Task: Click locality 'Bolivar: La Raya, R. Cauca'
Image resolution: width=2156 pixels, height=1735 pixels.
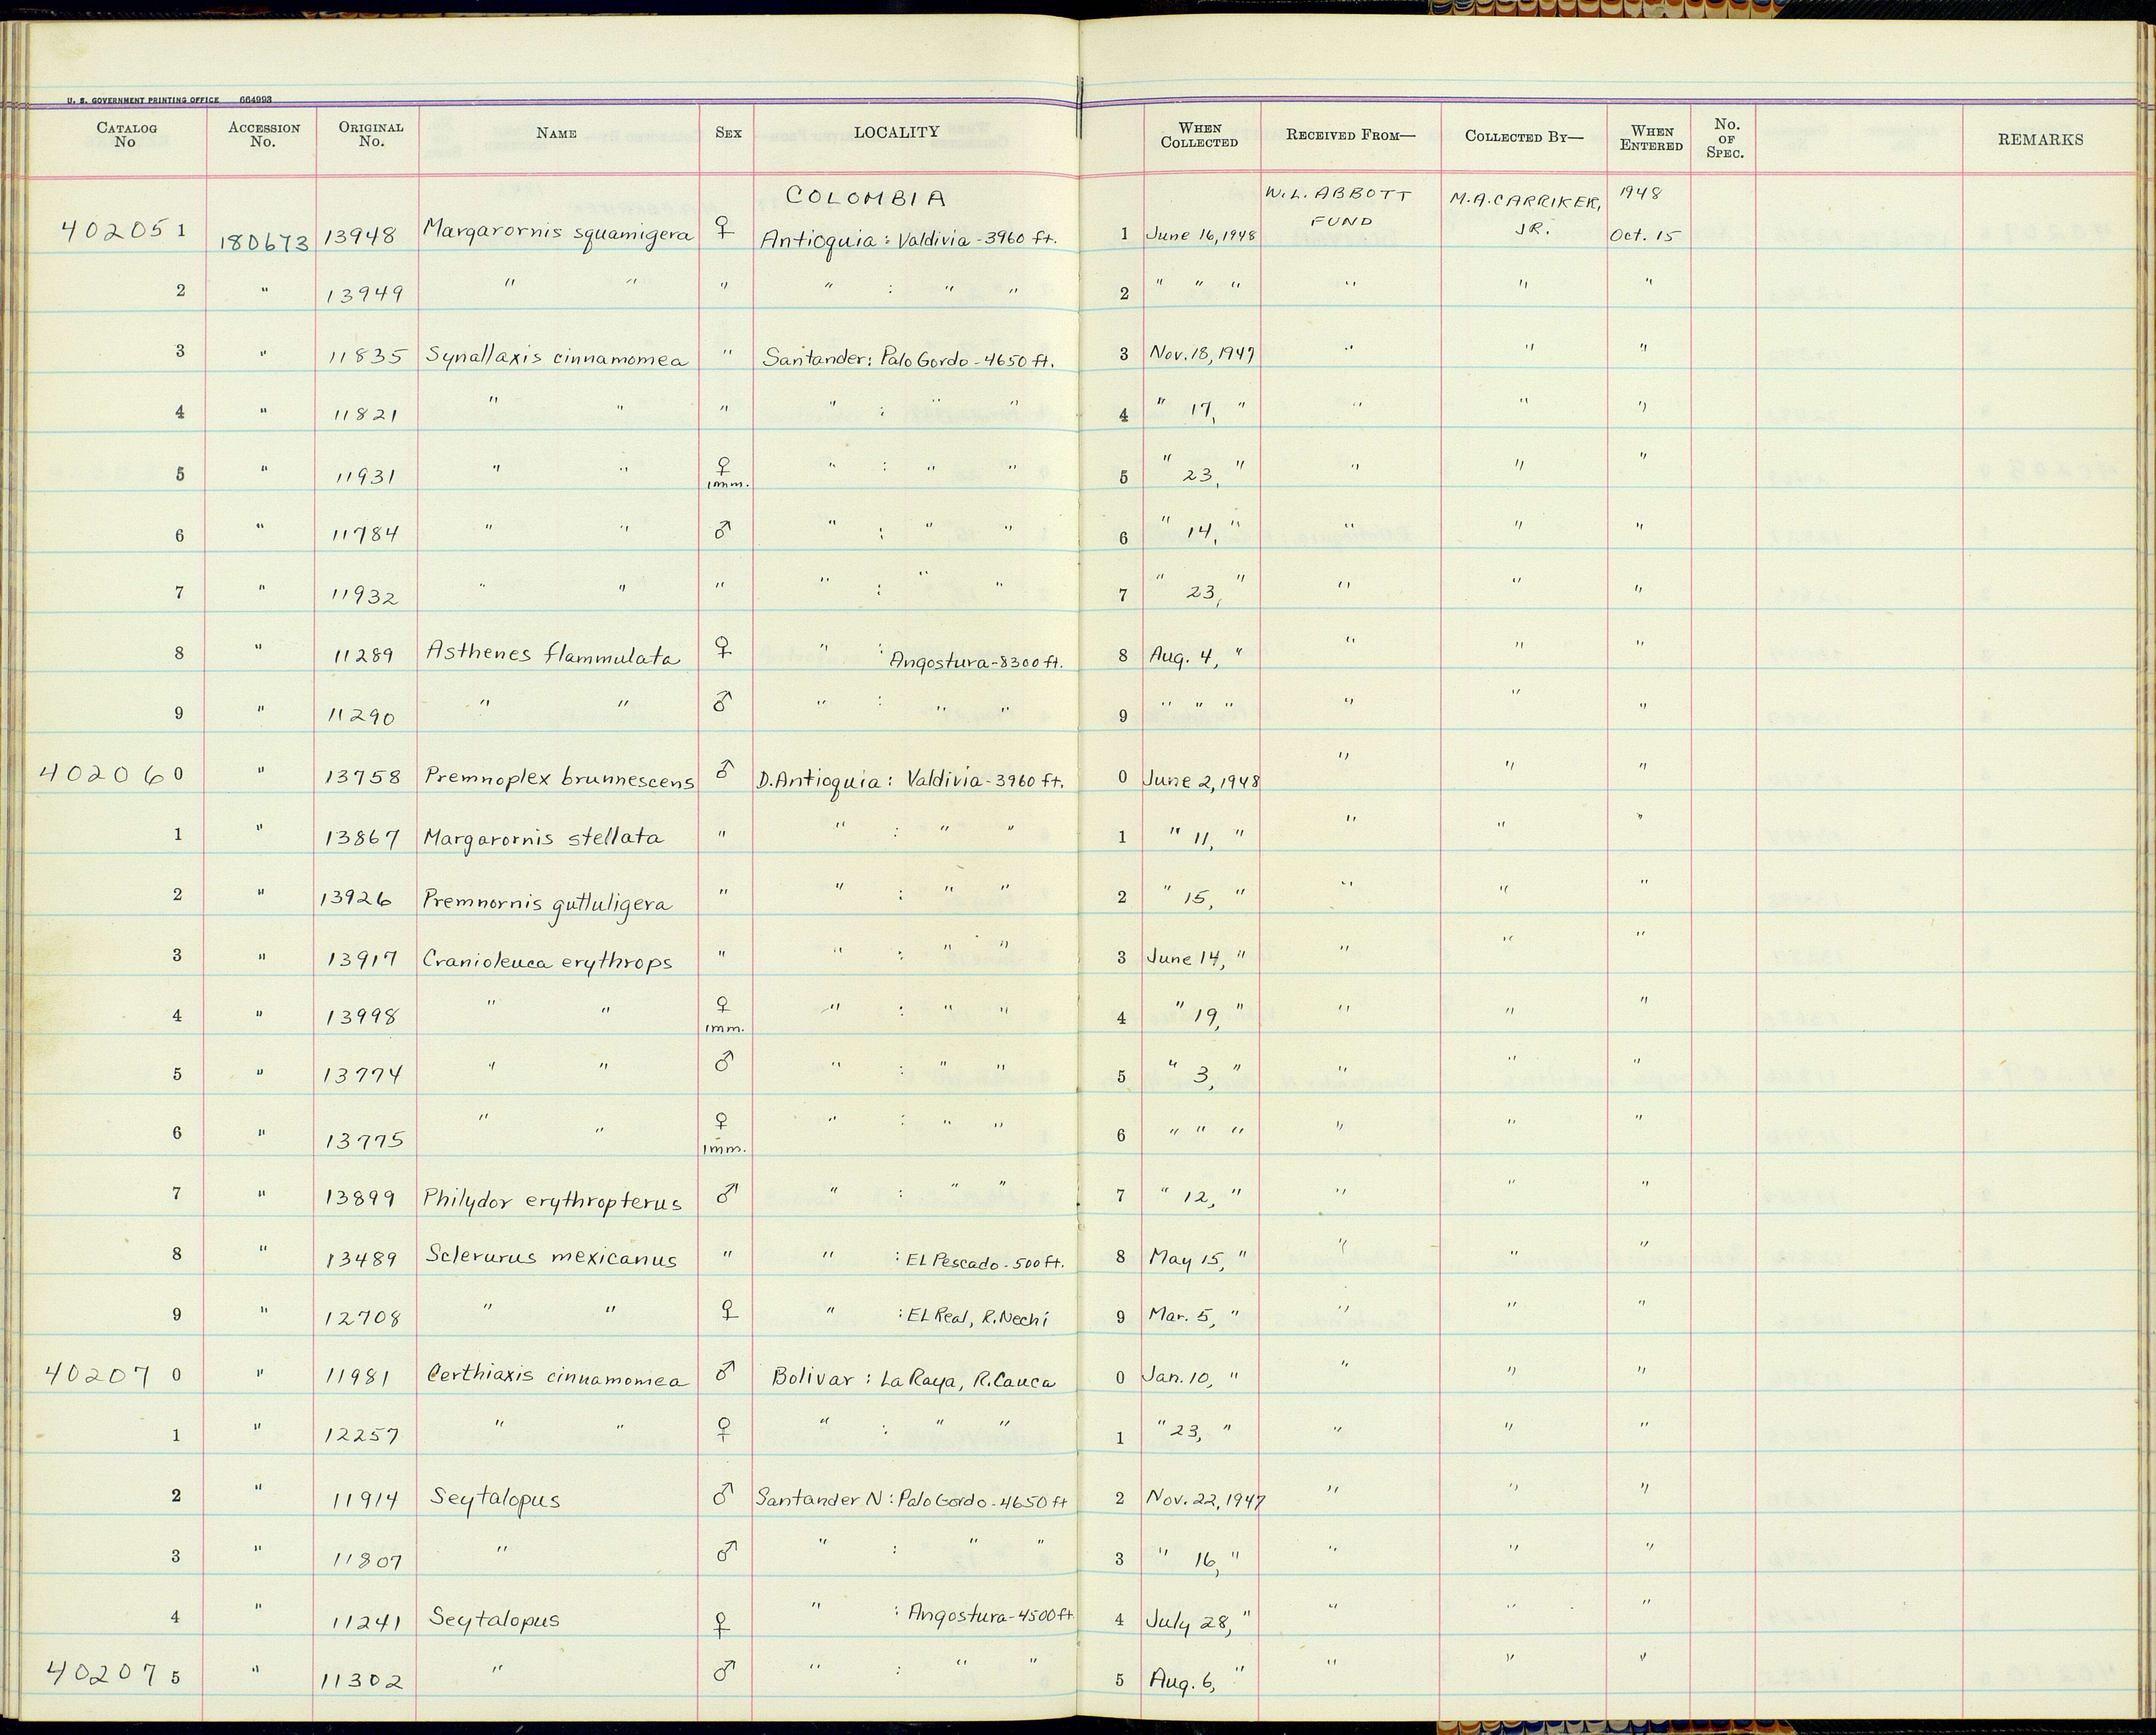Action: click(x=913, y=1380)
